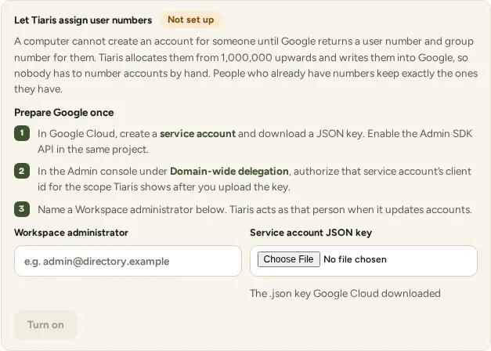Click the 'Let Tiaris assign user numbers' heading
The image size is (491, 351).
click(83, 20)
